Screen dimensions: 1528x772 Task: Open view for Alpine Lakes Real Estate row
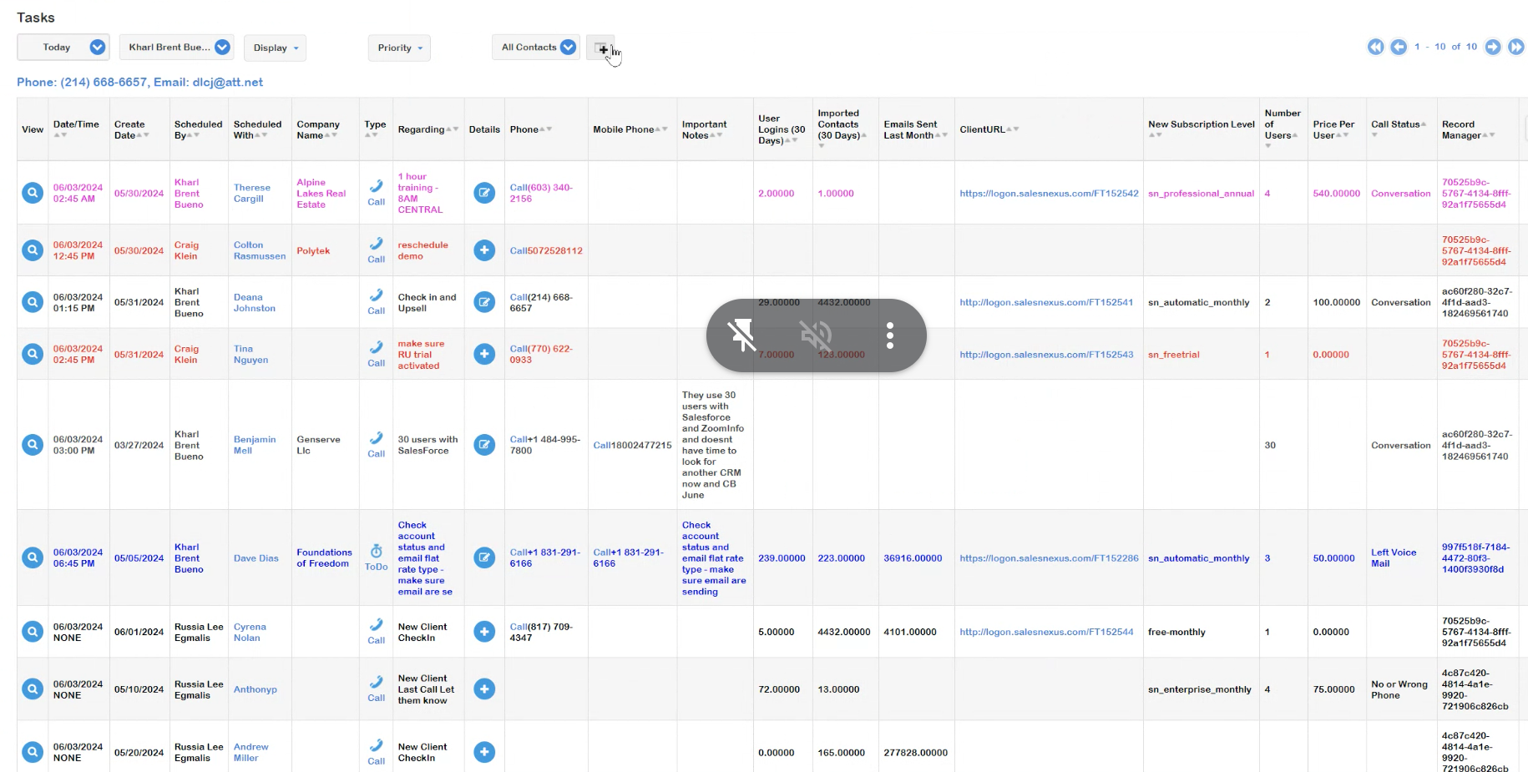[33, 193]
